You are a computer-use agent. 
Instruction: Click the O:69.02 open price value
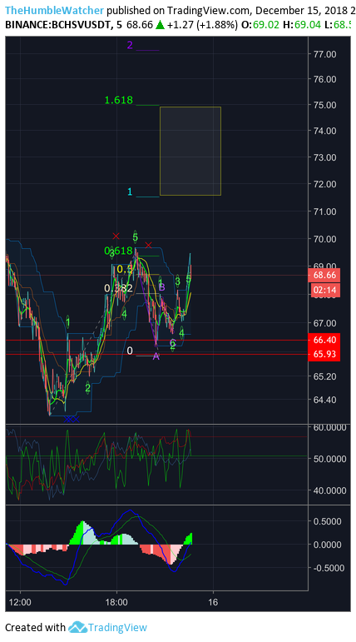tap(260, 25)
